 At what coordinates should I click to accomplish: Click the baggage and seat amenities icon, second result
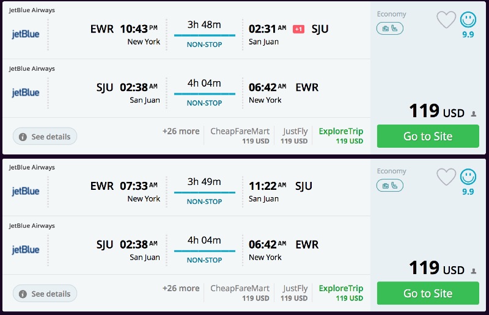[x=389, y=185]
